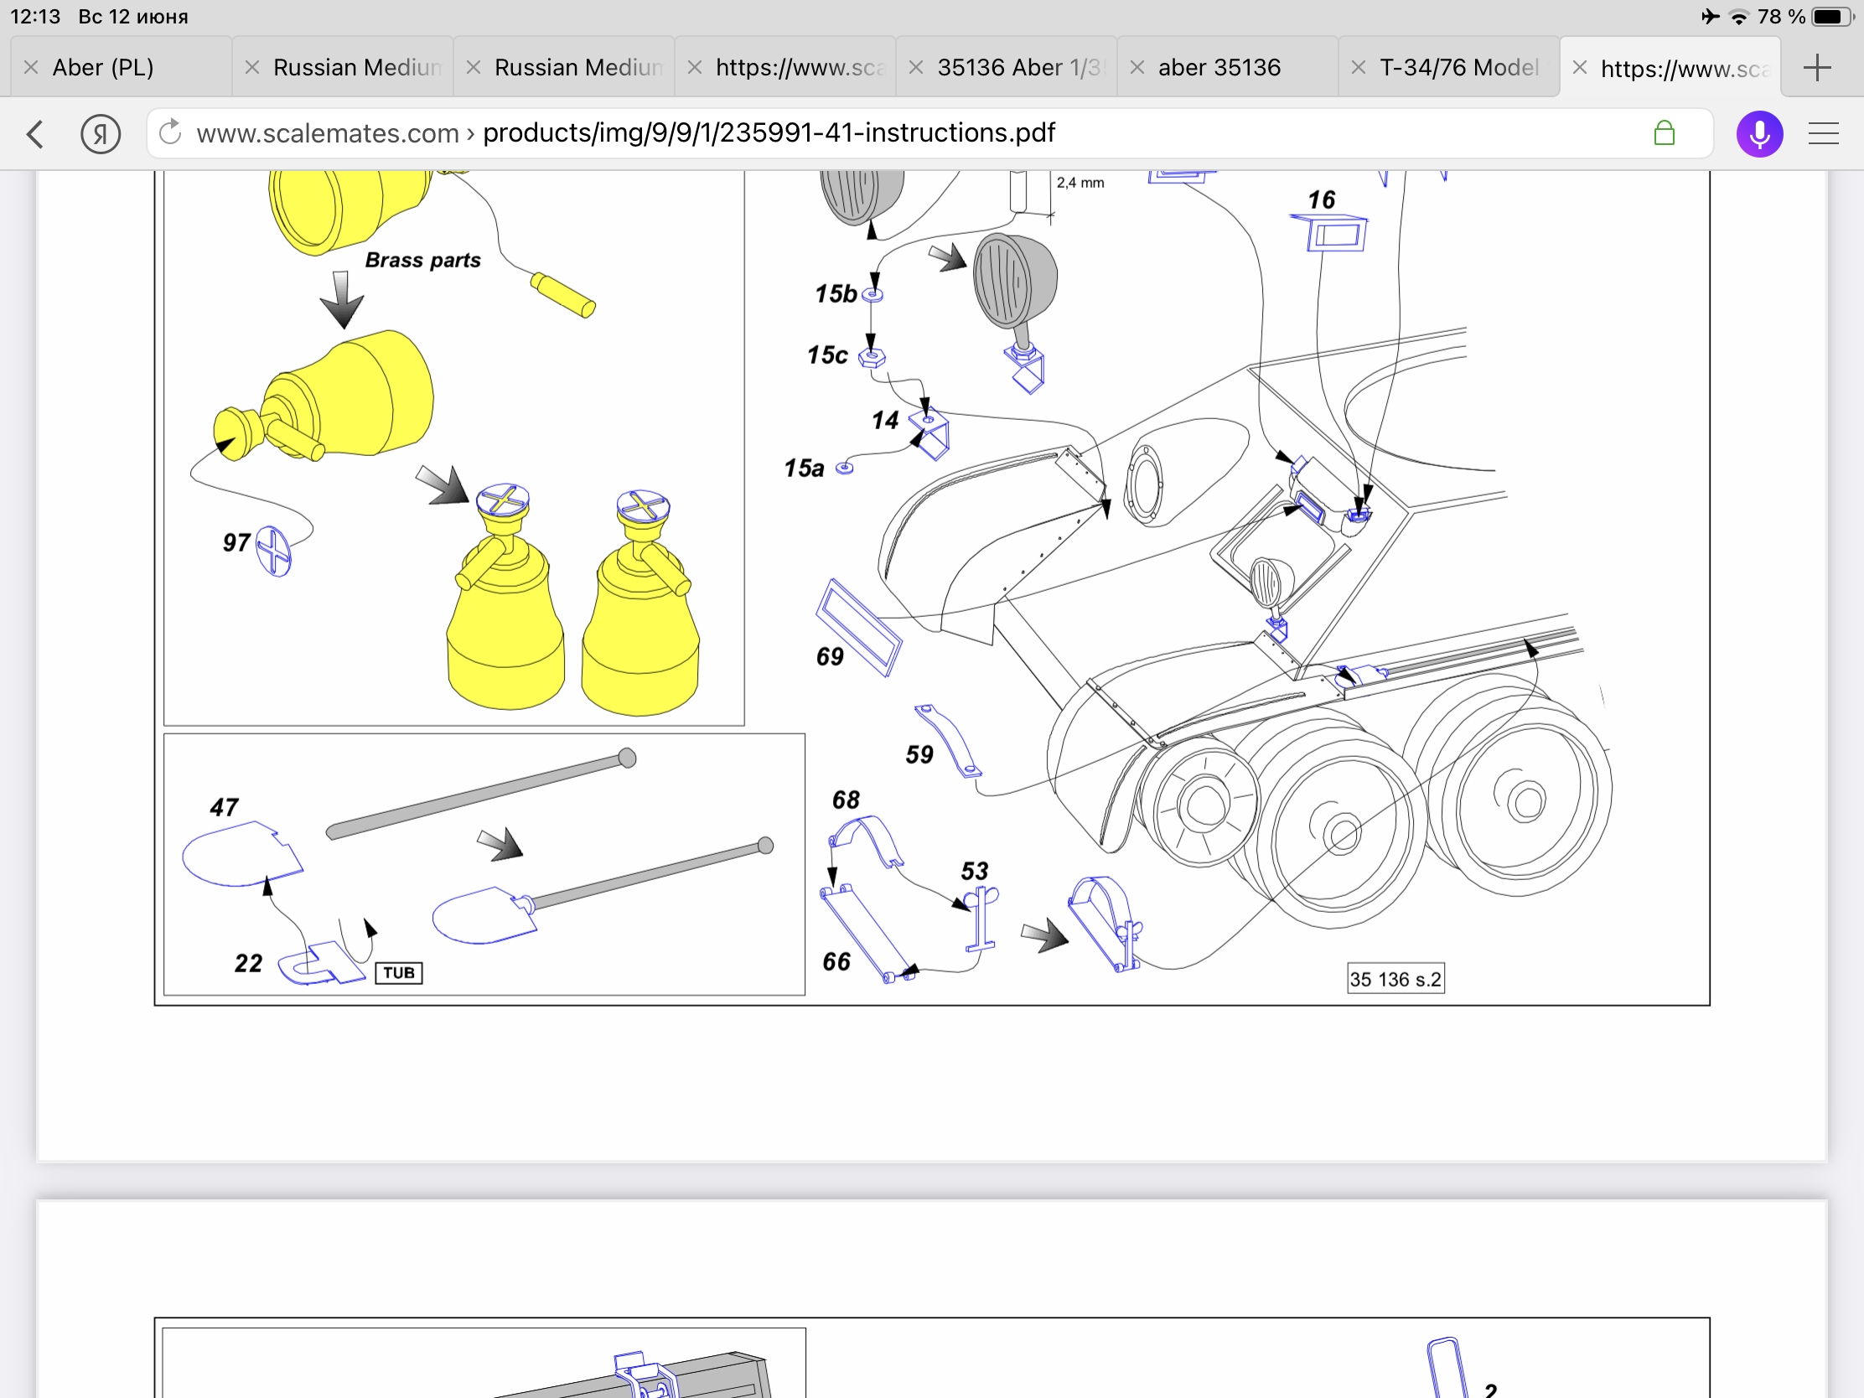Tap the Brass parts text label
This screenshot has width=1864, height=1398.
pyautogui.click(x=422, y=260)
